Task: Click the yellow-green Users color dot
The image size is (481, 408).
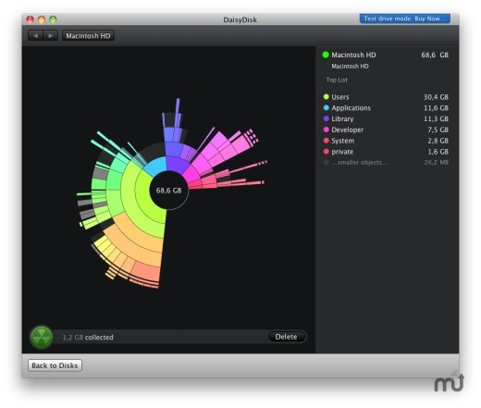Action: tap(326, 97)
